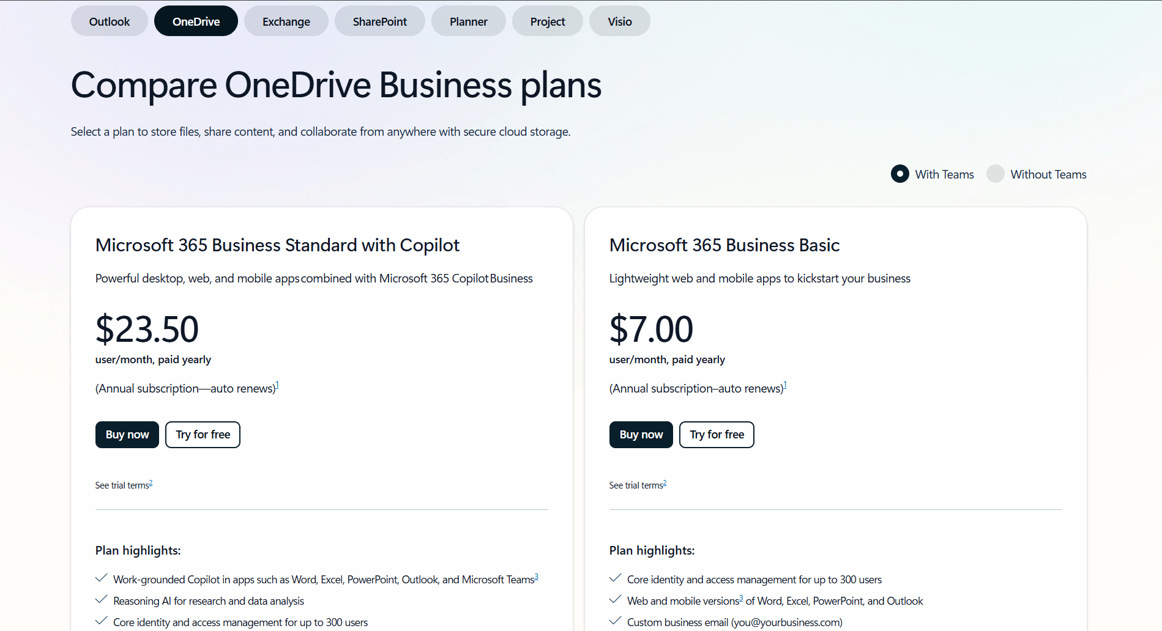Image resolution: width=1162 pixels, height=631 pixels.
Task: Click the $7.00 price
Action: click(x=651, y=329)
